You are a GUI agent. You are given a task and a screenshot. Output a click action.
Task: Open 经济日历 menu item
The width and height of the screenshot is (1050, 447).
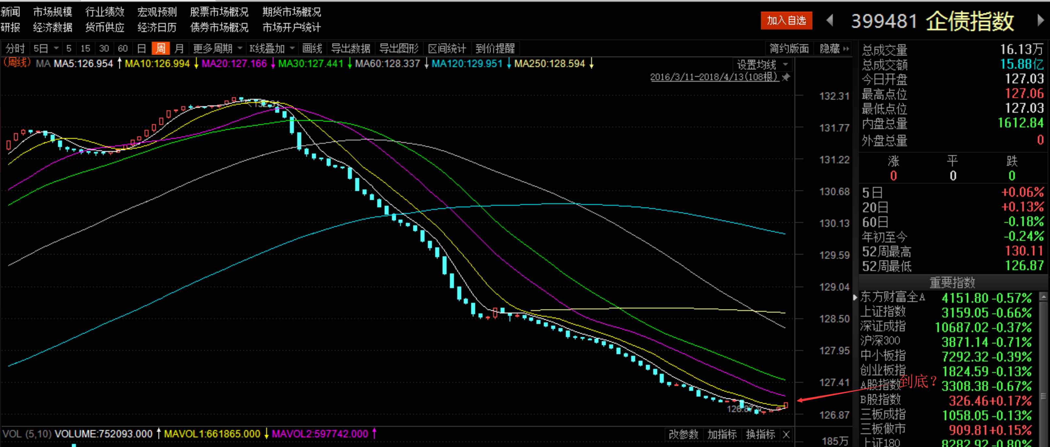(x=157, y=27)
